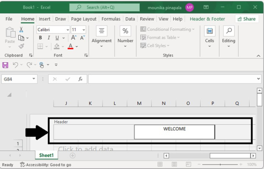
Task: Switch to the Header & Footer tab
Action: point(207,19)
